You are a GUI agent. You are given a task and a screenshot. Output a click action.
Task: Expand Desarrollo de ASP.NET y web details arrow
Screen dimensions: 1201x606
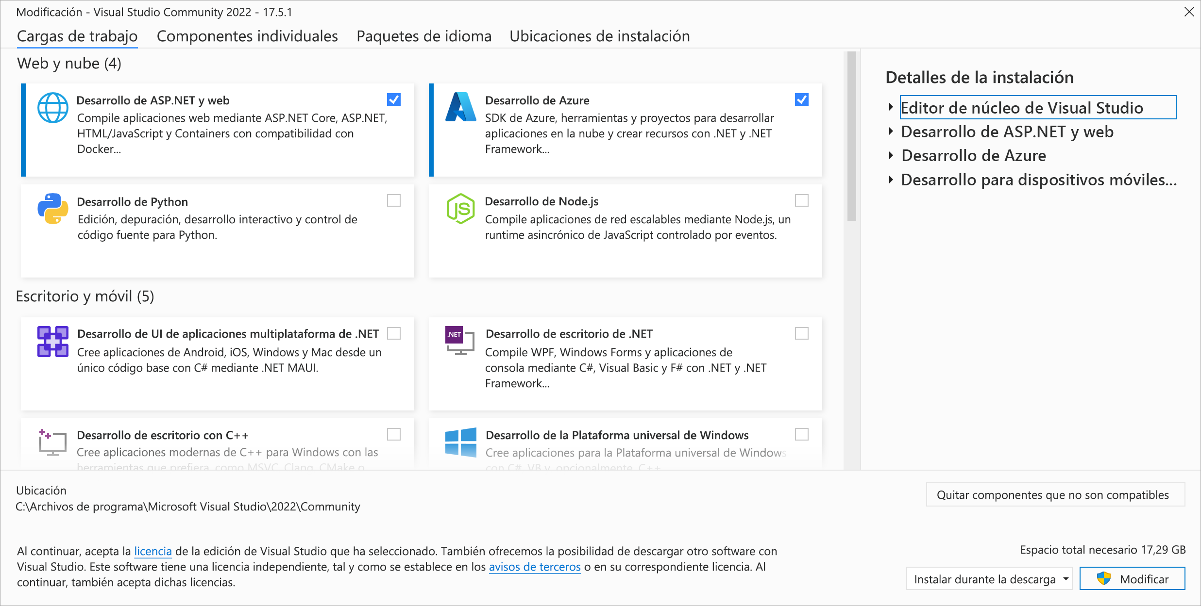coord(891,131)
